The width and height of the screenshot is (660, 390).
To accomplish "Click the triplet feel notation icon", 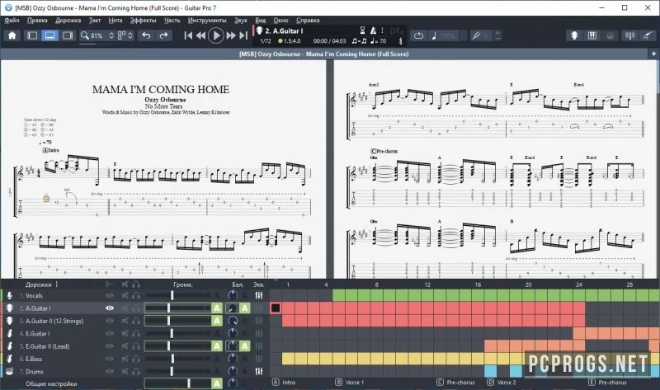I will (x=359, y=40).
